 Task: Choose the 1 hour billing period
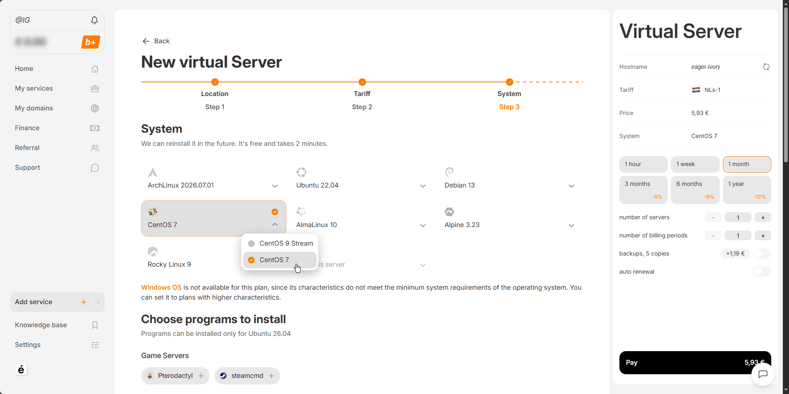tap(643, 164)
